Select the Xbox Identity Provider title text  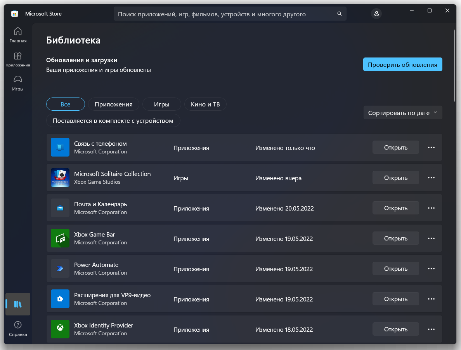[104, 326]
